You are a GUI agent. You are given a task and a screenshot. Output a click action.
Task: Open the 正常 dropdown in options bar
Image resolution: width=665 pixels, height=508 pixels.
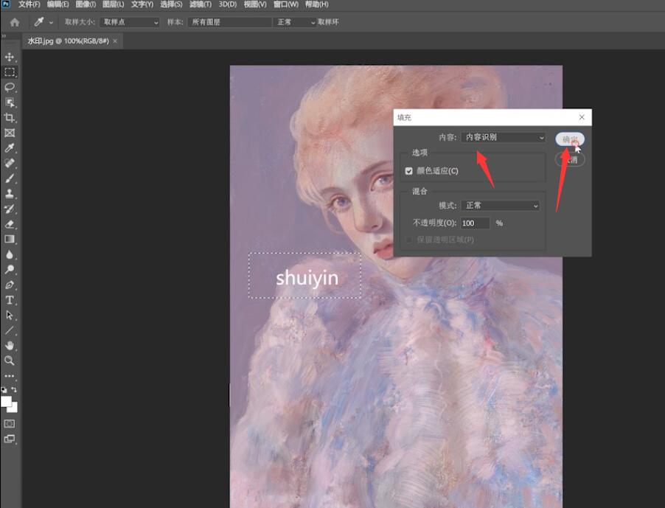[x=295, y=22]
